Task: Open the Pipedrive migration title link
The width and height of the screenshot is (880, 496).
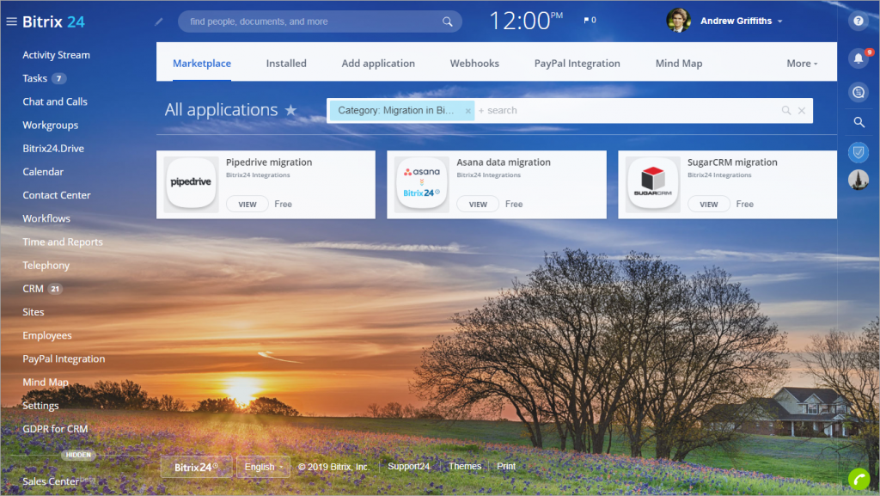Action: (x=269, y=162)
